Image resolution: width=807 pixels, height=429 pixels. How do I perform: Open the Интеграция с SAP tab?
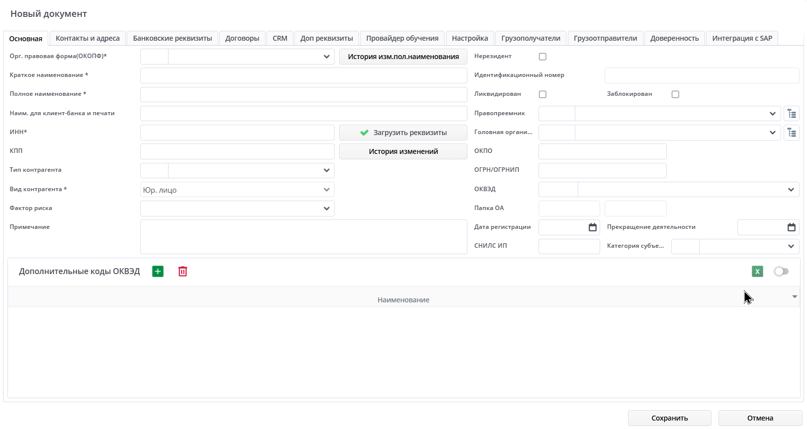[742, 38]
